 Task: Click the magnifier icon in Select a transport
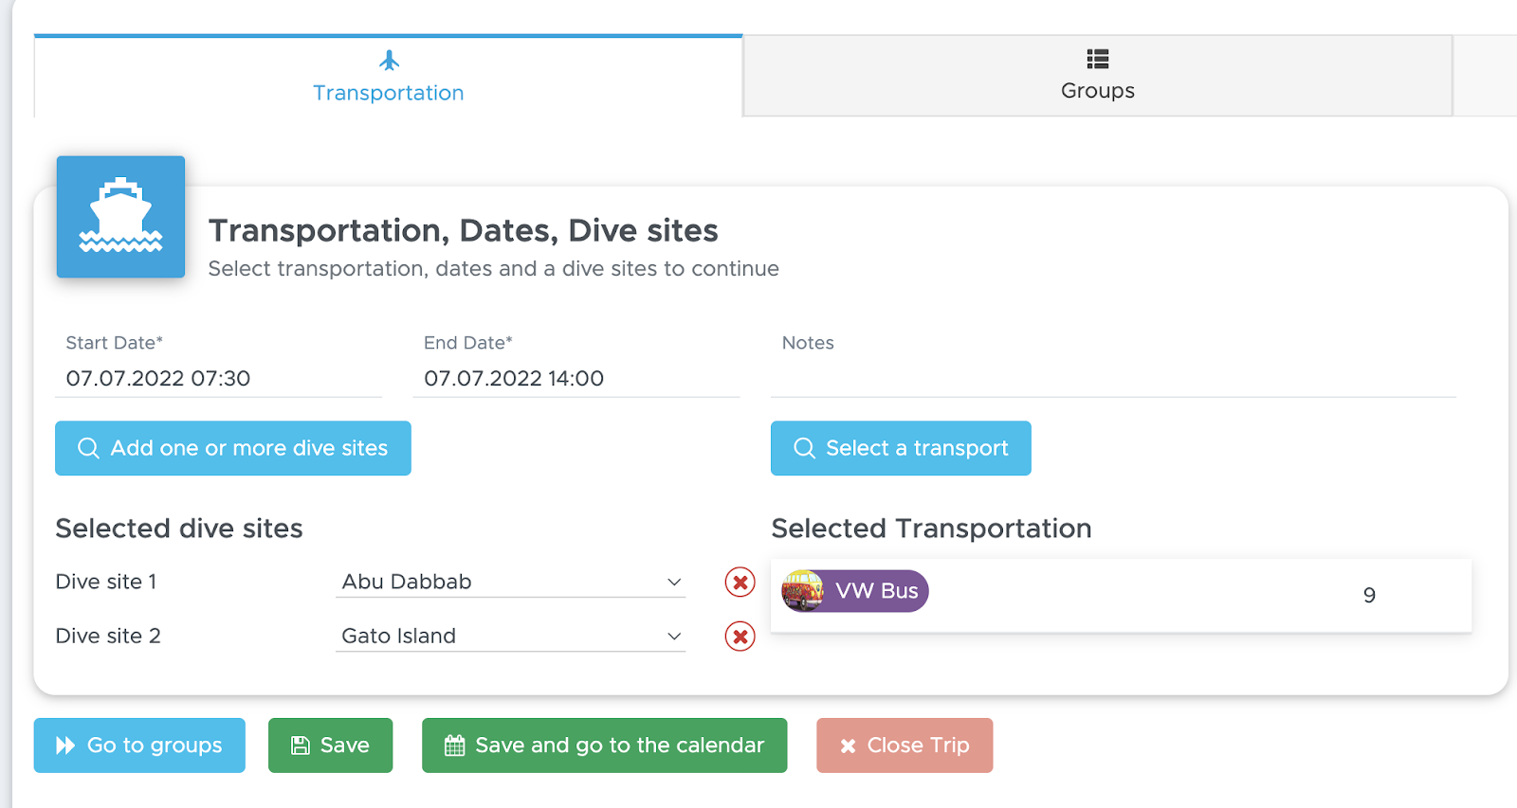[x=804, y=448]
